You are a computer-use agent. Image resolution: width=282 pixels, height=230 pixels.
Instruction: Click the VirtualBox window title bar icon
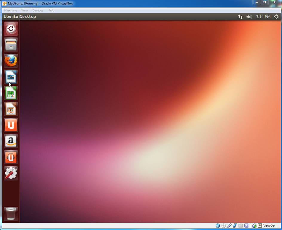tap(4, 3)
